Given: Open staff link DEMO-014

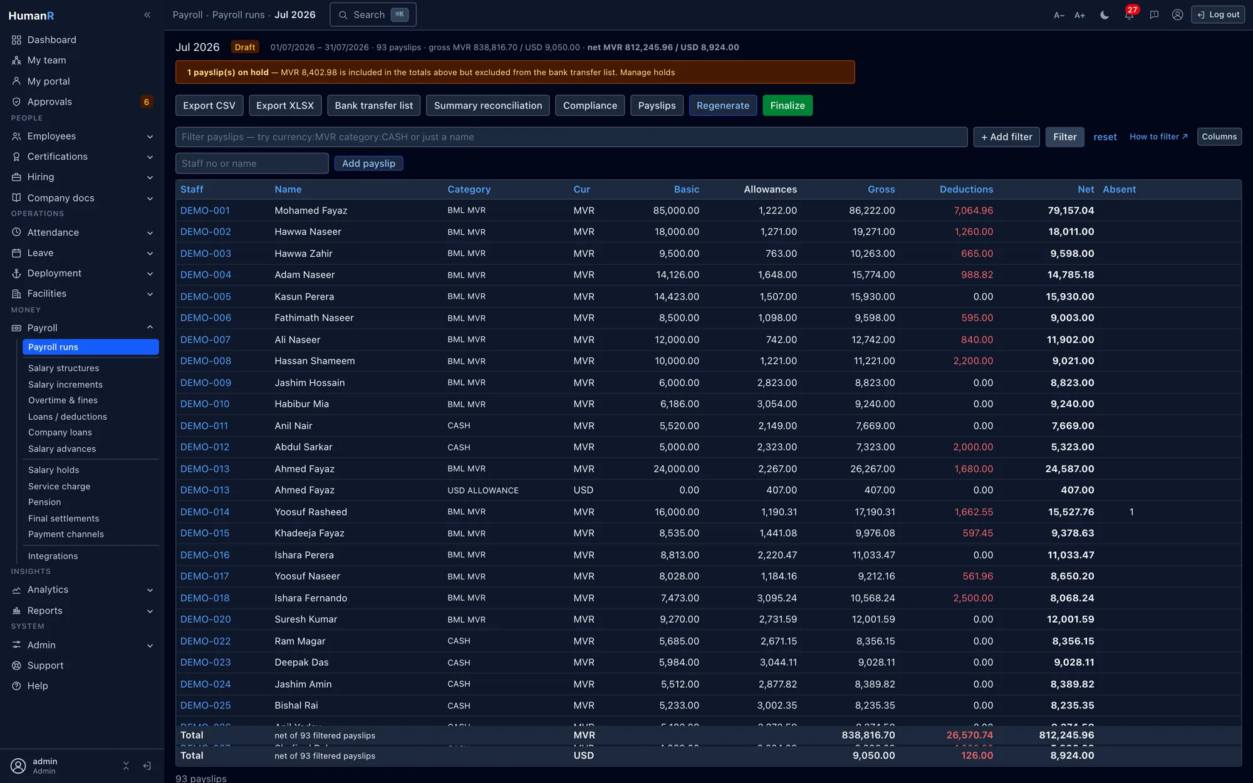Looking at the screenshot, I should tap(205, 512).
